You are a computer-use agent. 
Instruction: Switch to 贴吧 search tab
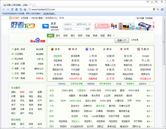click(80, 35)
